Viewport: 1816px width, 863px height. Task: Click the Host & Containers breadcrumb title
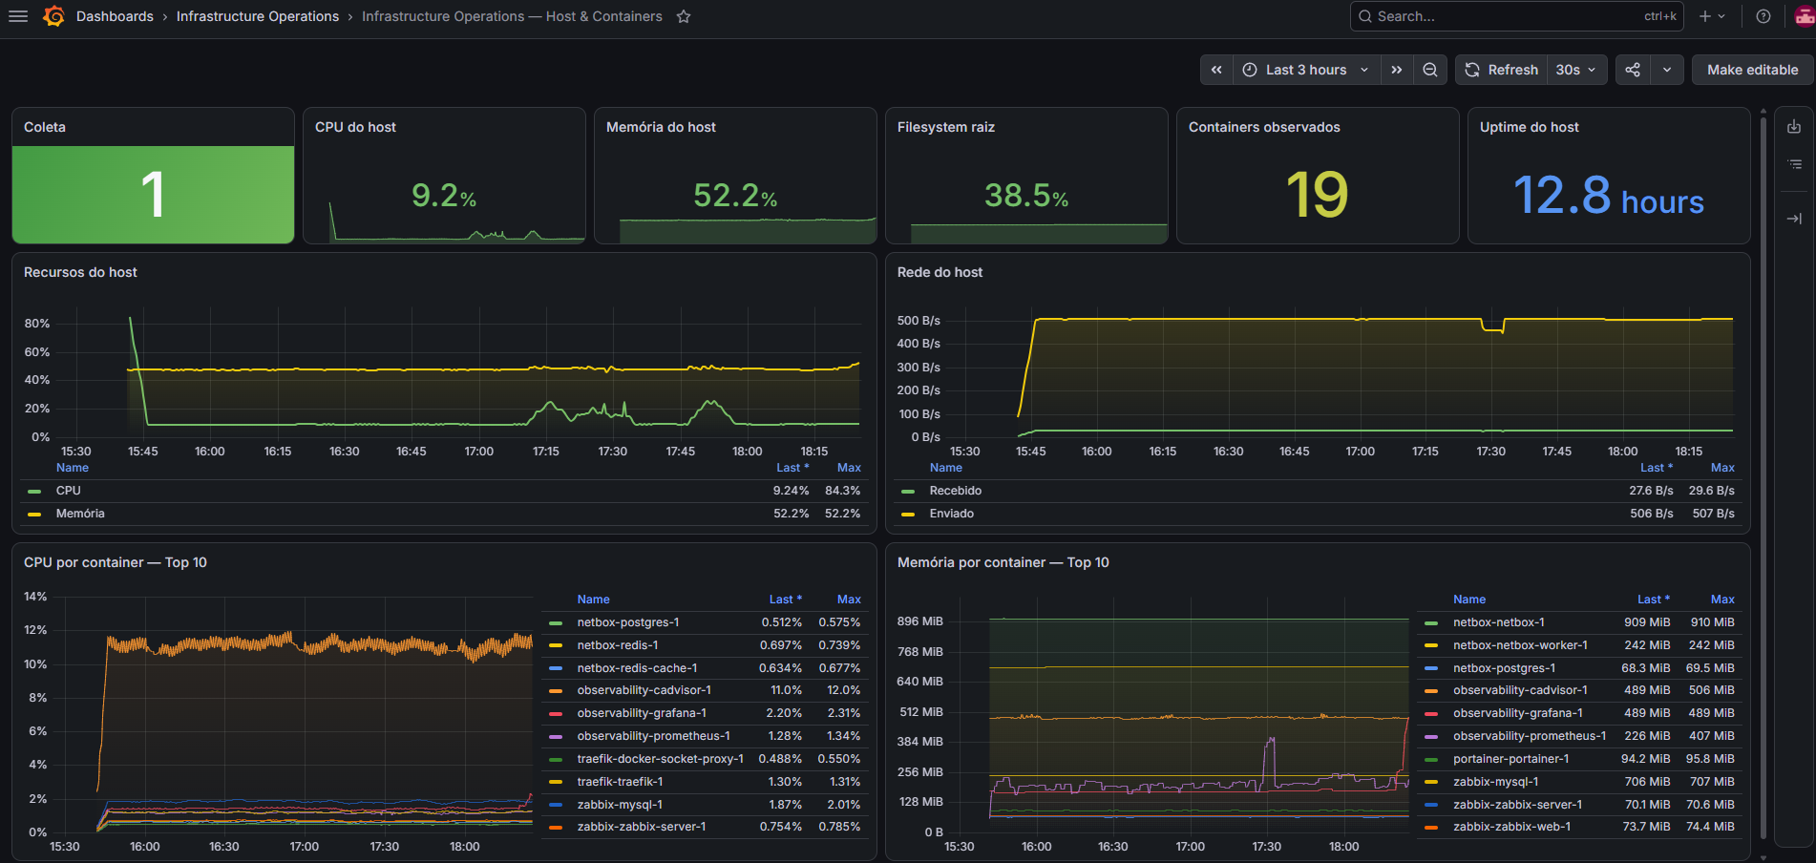512,16
